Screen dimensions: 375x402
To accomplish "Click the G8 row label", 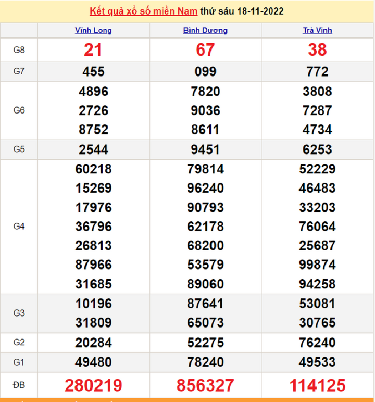I will tap(19, 50).
